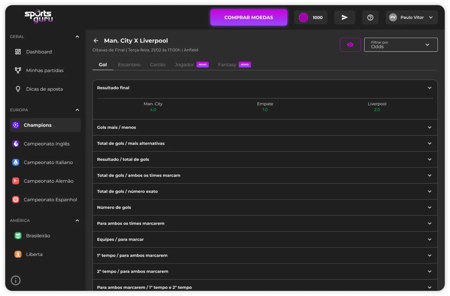Screen dimensions: 450x296
Task: Expand Número de gols row
Action: pos(265,208)
